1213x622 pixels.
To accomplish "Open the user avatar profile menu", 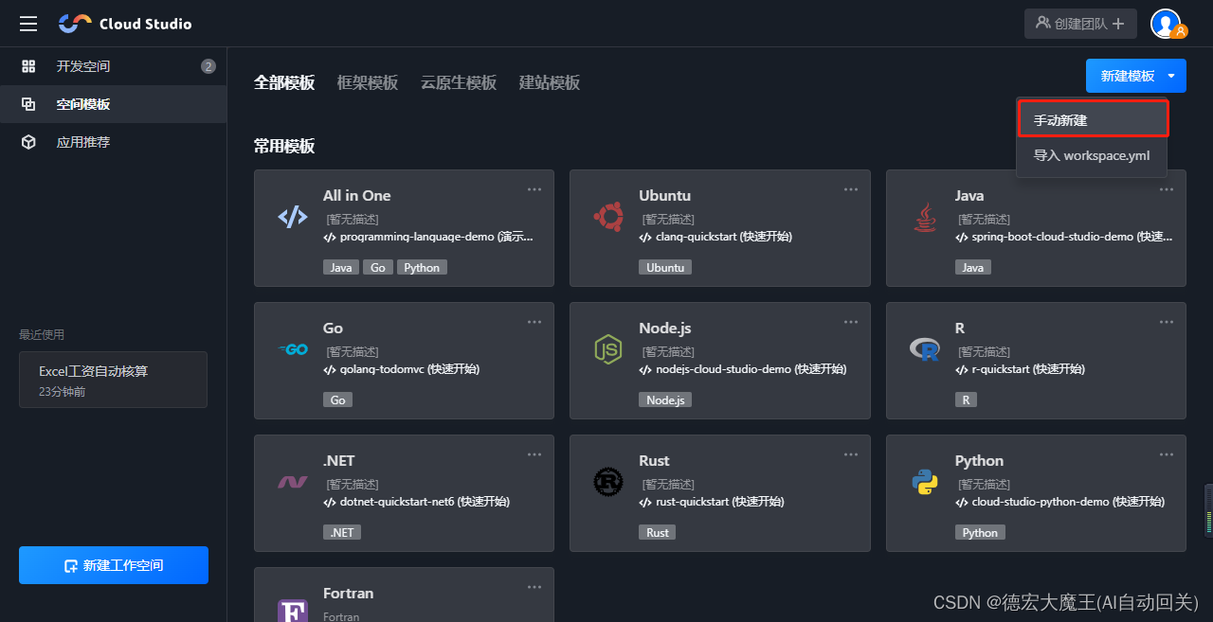I will 1167,24.
